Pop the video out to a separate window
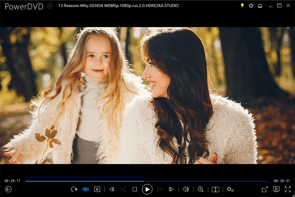The width and height of the screenshot is (295, 197). point(265,189)
